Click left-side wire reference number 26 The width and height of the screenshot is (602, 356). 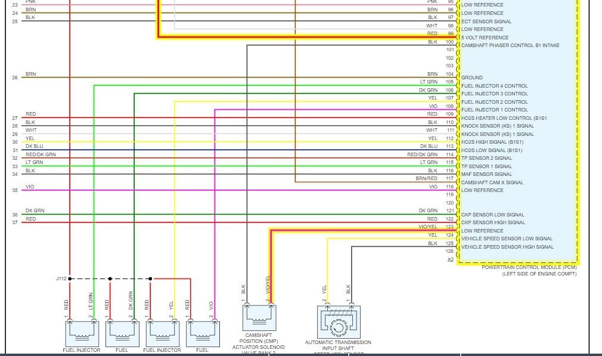pos(15,78)
